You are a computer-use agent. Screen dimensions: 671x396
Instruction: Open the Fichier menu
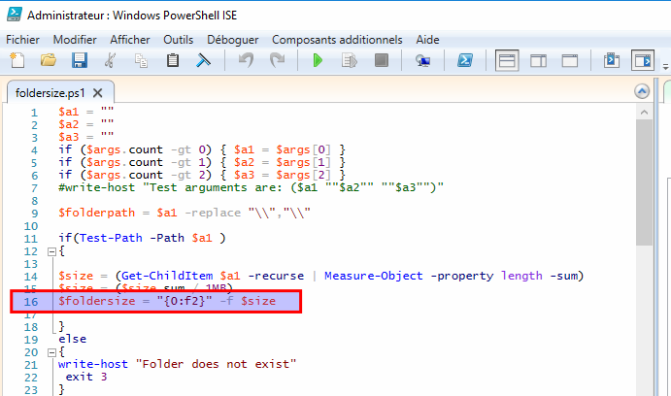pos(24,39)
